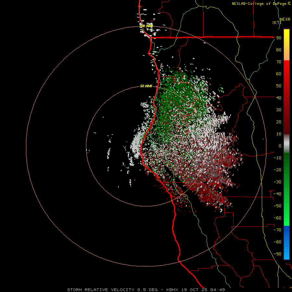This screenshot has width=292, height=292.
Task: Click the -30 scale label
Action: 277,182
